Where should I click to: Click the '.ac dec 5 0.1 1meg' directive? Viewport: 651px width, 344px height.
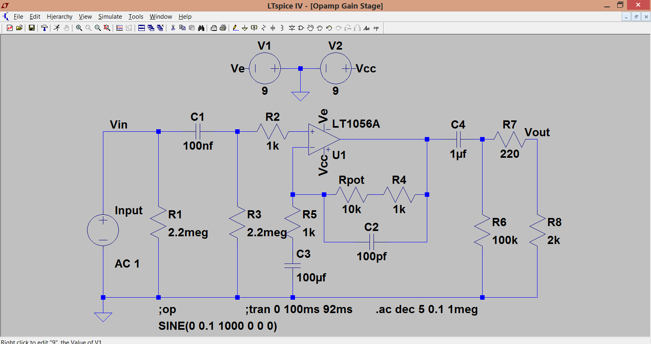(427, 309)
